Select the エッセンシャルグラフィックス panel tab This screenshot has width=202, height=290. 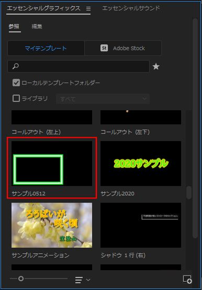click(x=43, y=8)
